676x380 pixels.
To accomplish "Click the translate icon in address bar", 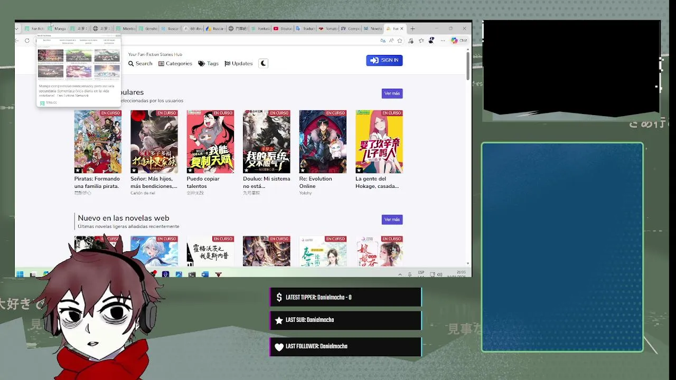I will [x=382, y=41].
